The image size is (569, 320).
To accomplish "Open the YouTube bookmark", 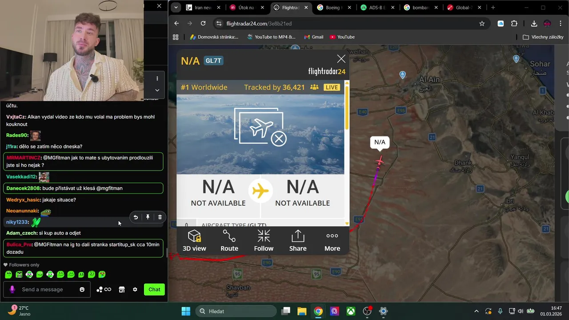I will (x=342, y=37).
